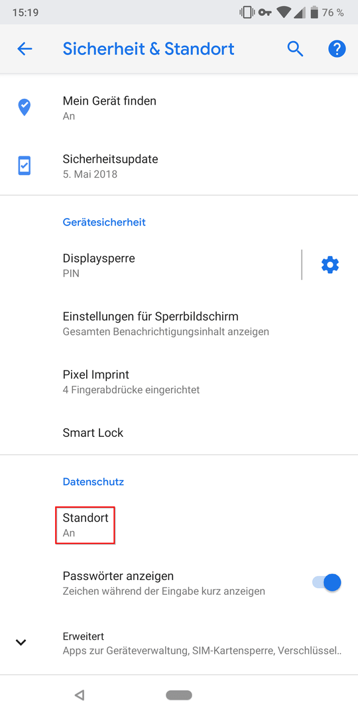Screen dimensions: 358x716
Task: Tap the Sicherheitsupdate phone check icon
Action: coord(25,166)
